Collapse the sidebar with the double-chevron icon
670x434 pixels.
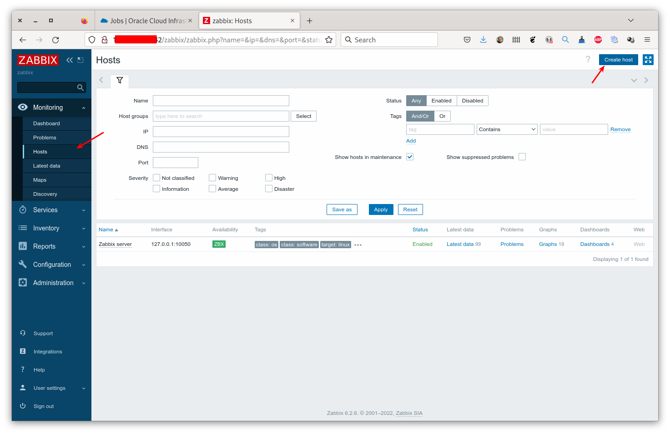(69, 60)
